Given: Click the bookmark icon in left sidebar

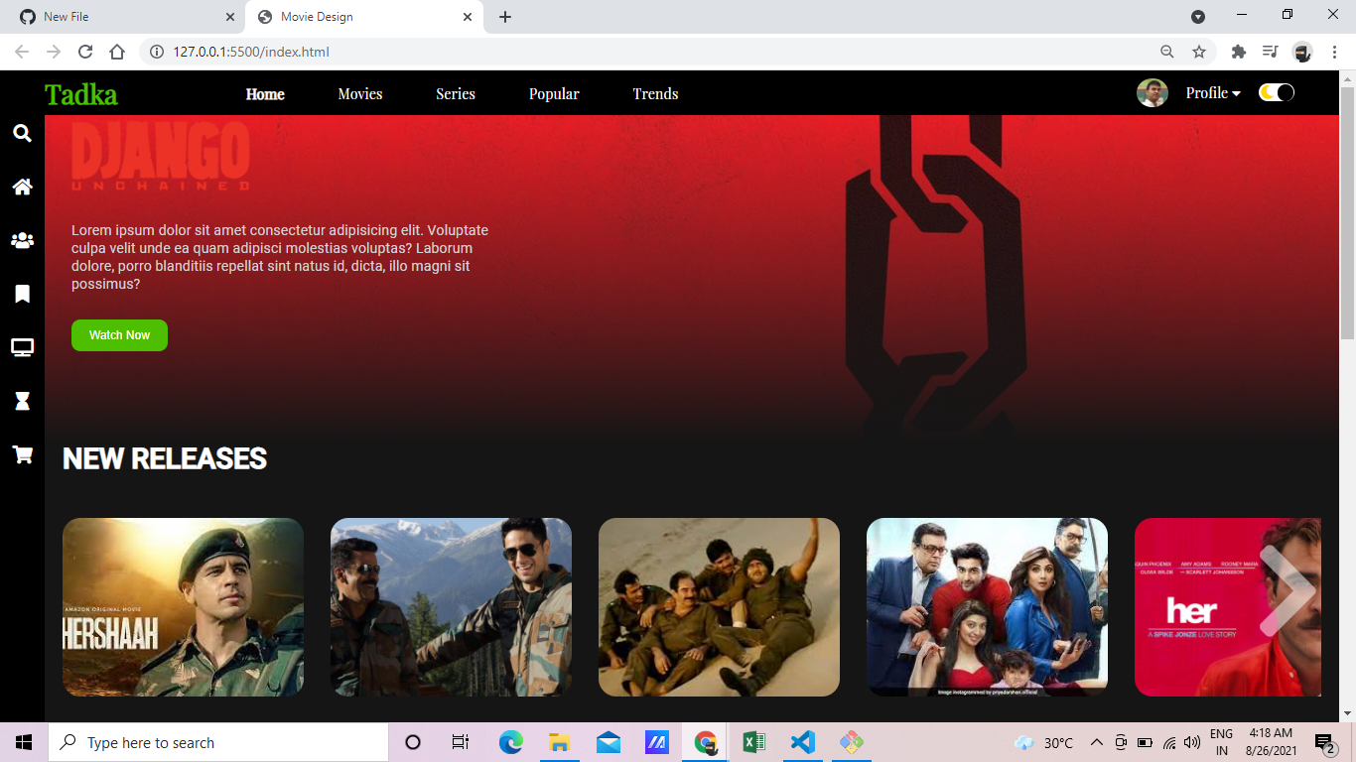Looking at the screenshot, I should coord(22,294).
